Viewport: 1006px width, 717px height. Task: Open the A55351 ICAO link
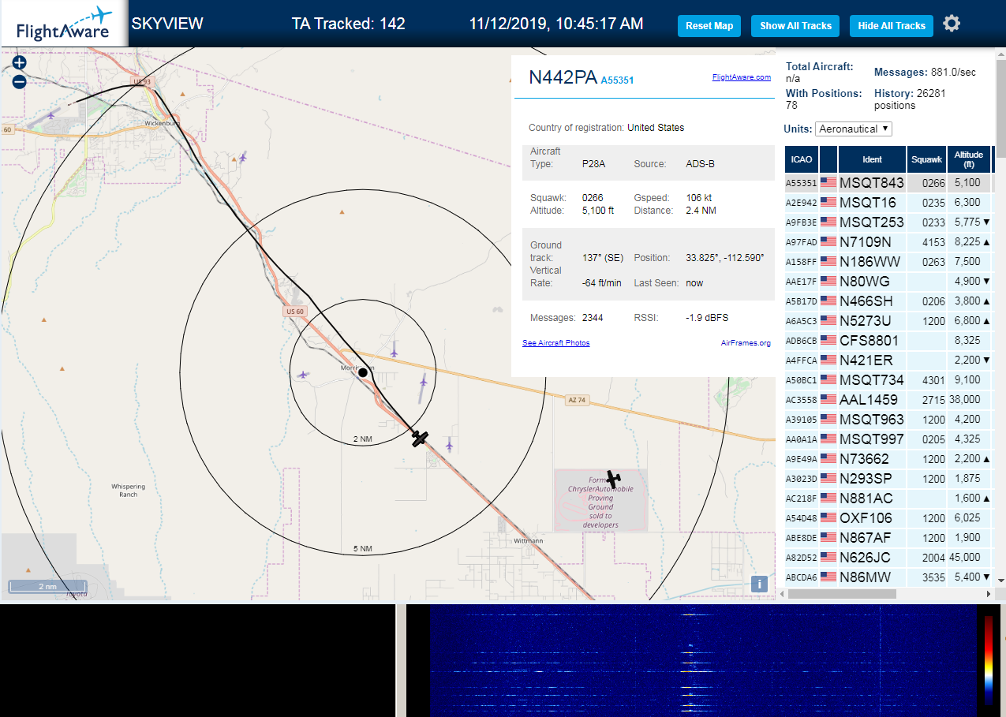(617, 80)
